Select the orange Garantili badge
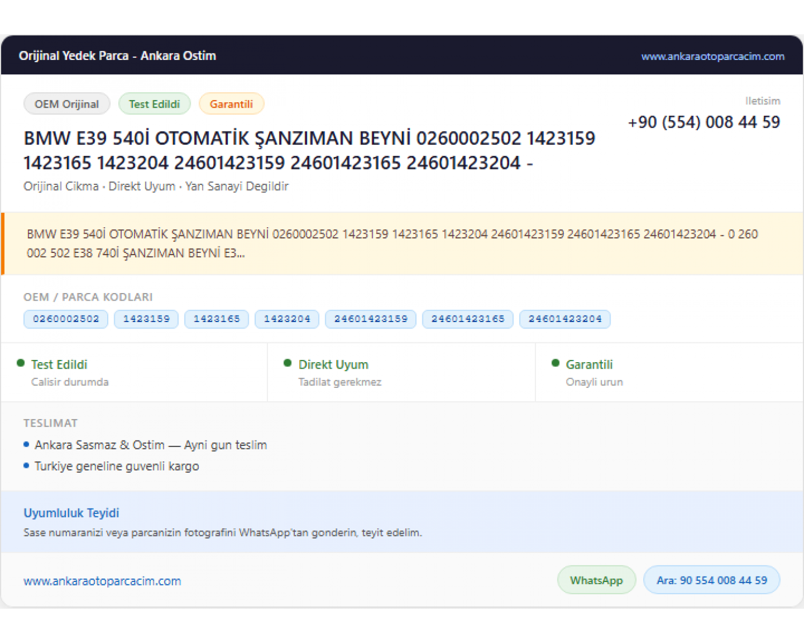This screenshot has width=804, height=643. [x=231, y=104]
